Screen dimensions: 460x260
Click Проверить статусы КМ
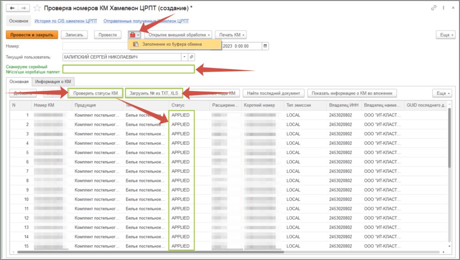click(x=95, y=93)
